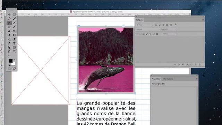The image size is (222, 125).
Task: Switch to the Calques tab
Action: click(139, 20)
